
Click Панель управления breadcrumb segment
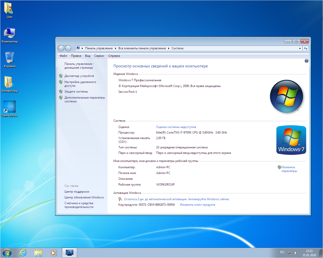coord(99,48)
